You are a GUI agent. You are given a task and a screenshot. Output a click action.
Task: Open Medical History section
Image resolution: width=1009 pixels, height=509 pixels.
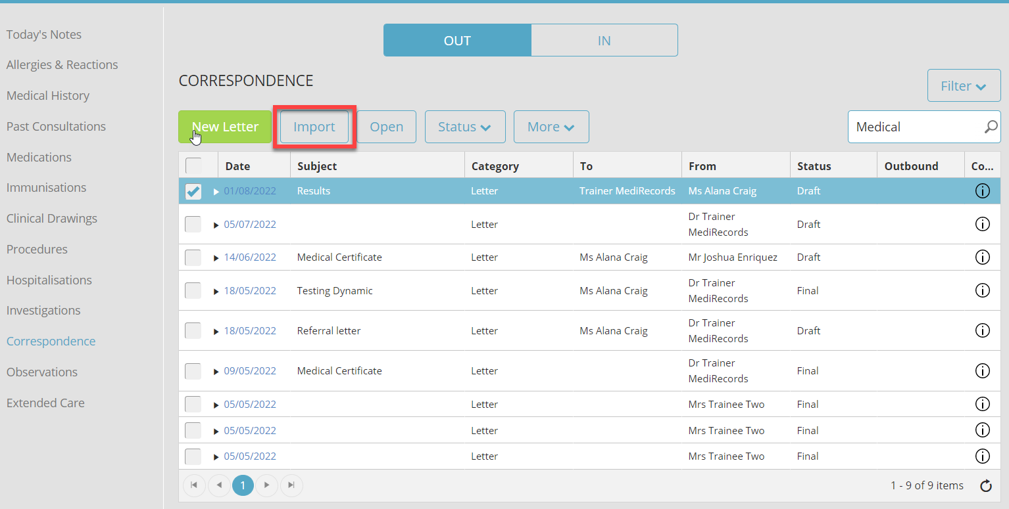point(48,95)
